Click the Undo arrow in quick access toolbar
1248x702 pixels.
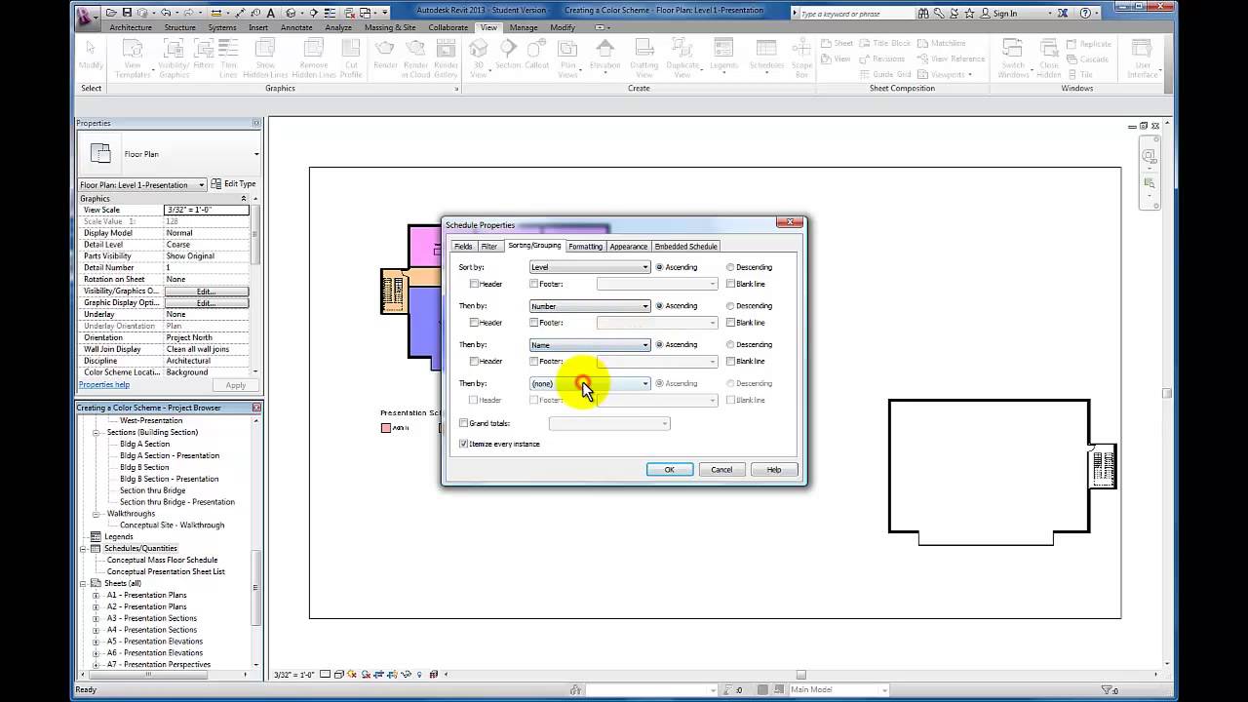(x=165, y=13)
